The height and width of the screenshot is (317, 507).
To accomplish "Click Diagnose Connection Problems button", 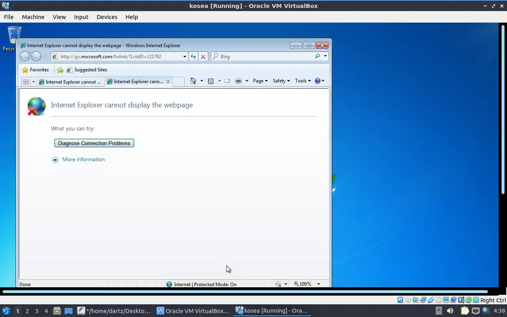I will [x=94, y=143].
